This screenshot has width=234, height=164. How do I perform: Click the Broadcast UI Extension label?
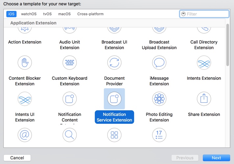tap(114, 45)
